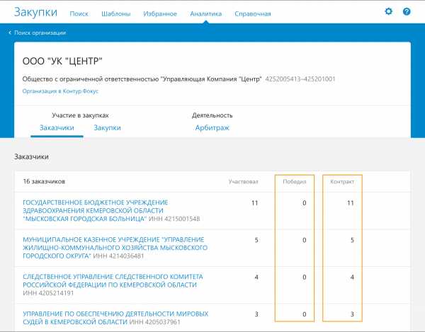Click the Закупки logo in header
Image resolution: width=425 pixels, height=332 pixels.
coord(36,11)
